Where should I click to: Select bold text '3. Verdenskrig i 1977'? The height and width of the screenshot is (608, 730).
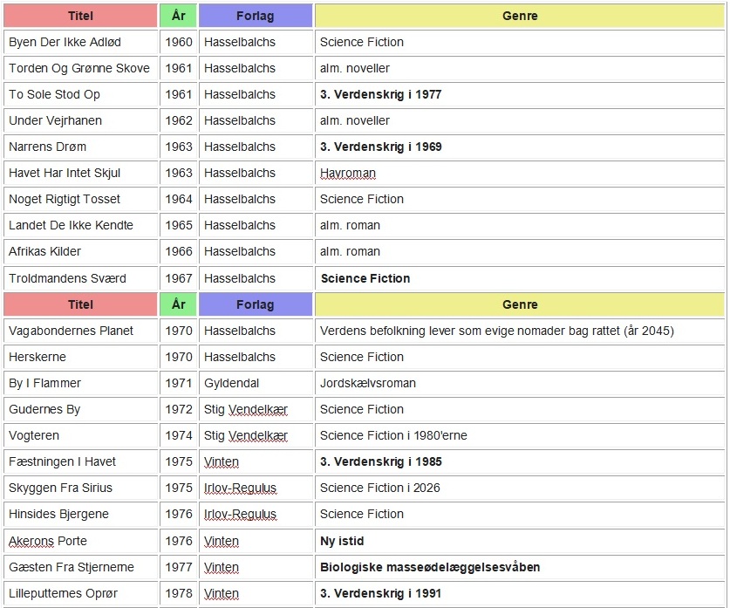(x=380, y=94)
